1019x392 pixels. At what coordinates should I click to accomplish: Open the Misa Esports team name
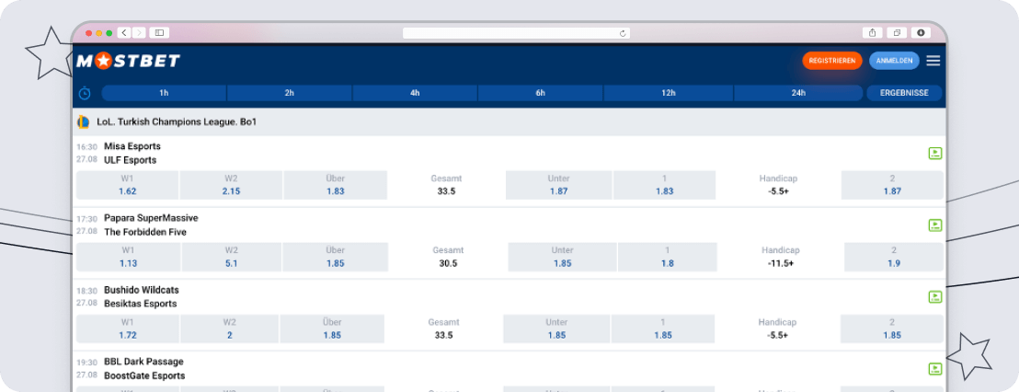tap(132, 146)
